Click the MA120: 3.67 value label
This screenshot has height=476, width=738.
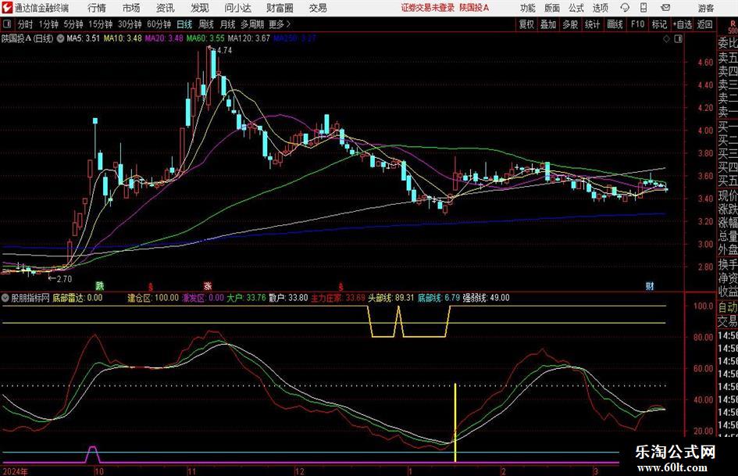[x=249, y=38]
